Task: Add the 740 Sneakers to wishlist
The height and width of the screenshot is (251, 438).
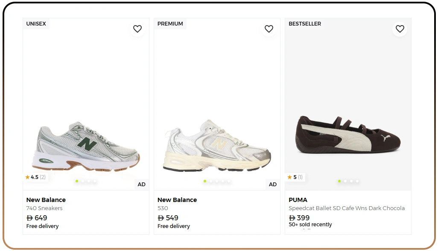Action: point(137,29)
